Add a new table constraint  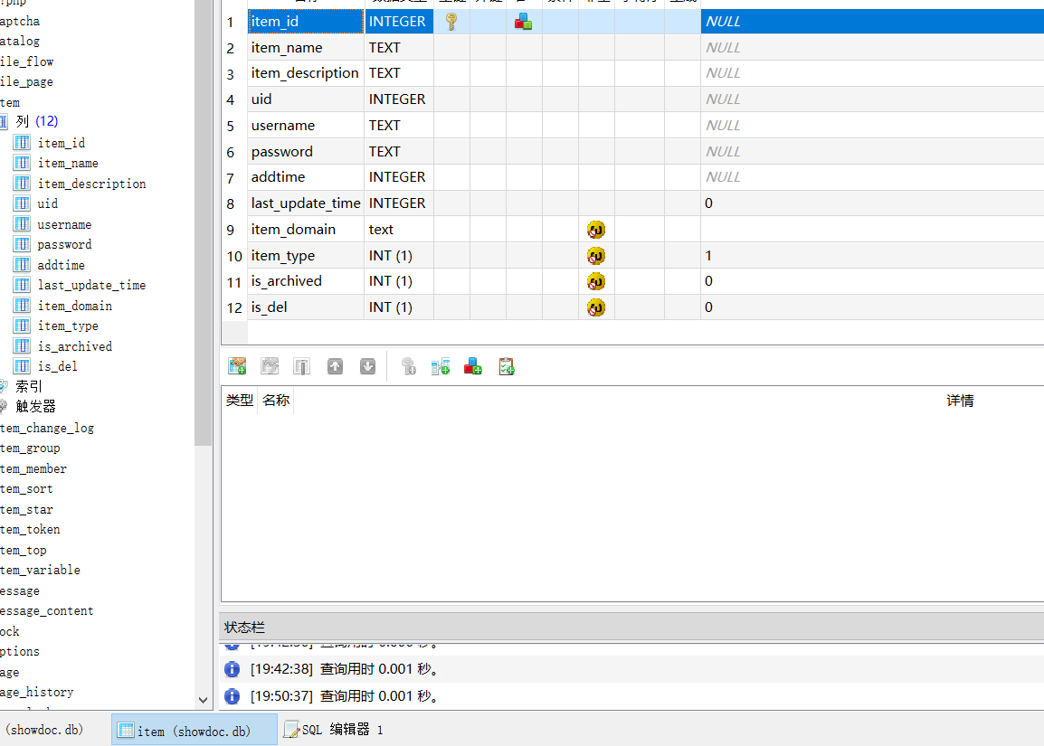coord(237,366)
